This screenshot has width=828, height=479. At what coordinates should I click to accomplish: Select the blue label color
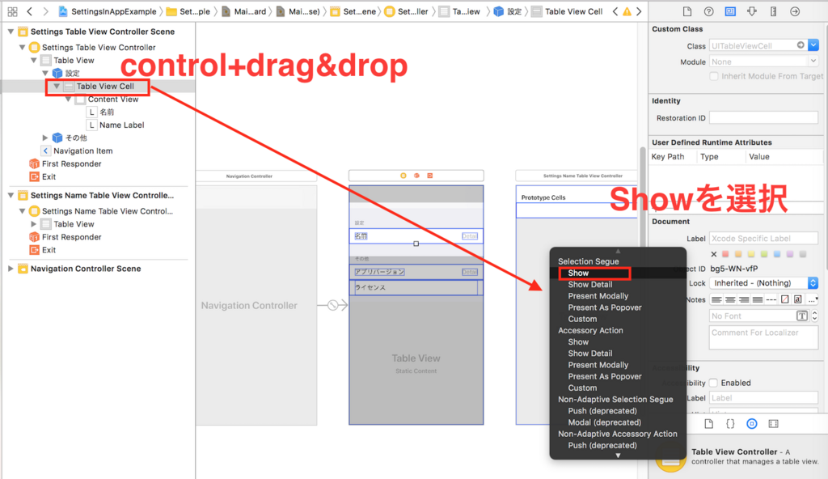point(777,254)
